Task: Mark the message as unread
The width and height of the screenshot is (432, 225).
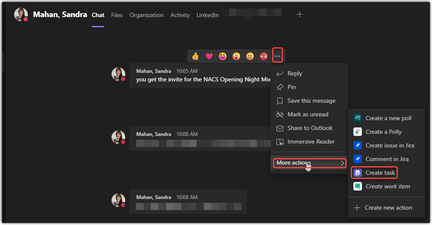Action: 308,114
